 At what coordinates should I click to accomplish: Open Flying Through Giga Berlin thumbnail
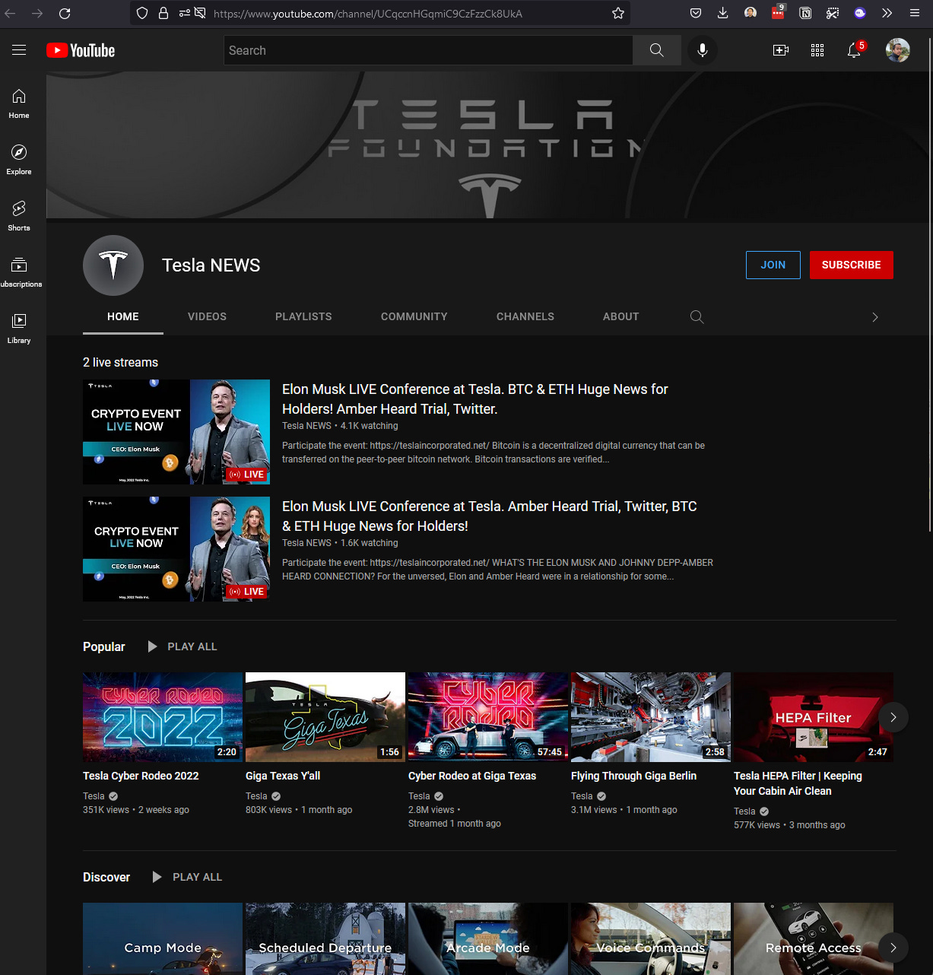(x=651, y=717)
